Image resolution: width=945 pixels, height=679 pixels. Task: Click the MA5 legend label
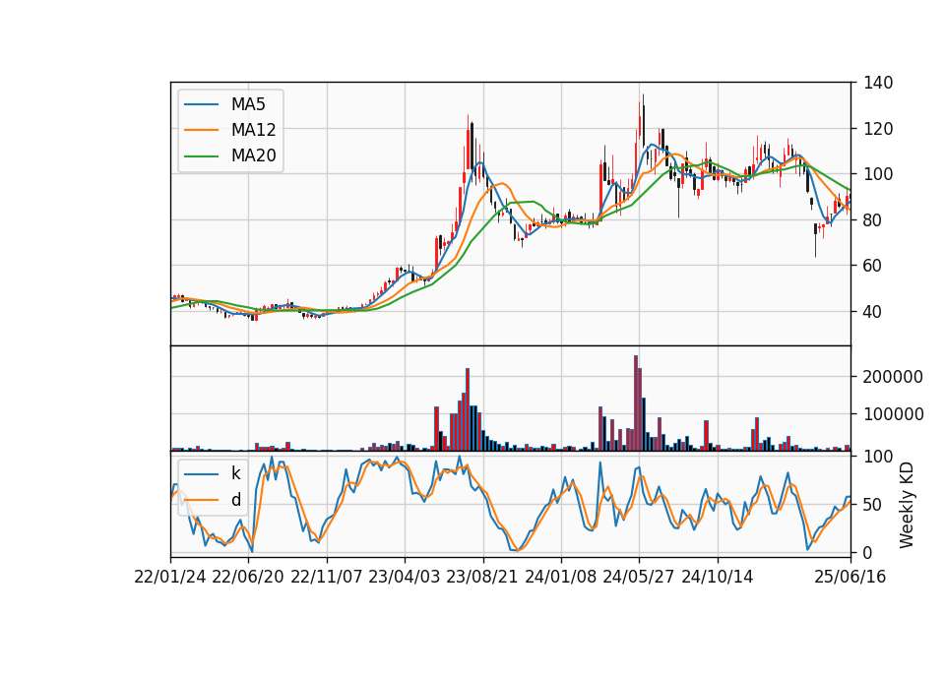[248, 104]
